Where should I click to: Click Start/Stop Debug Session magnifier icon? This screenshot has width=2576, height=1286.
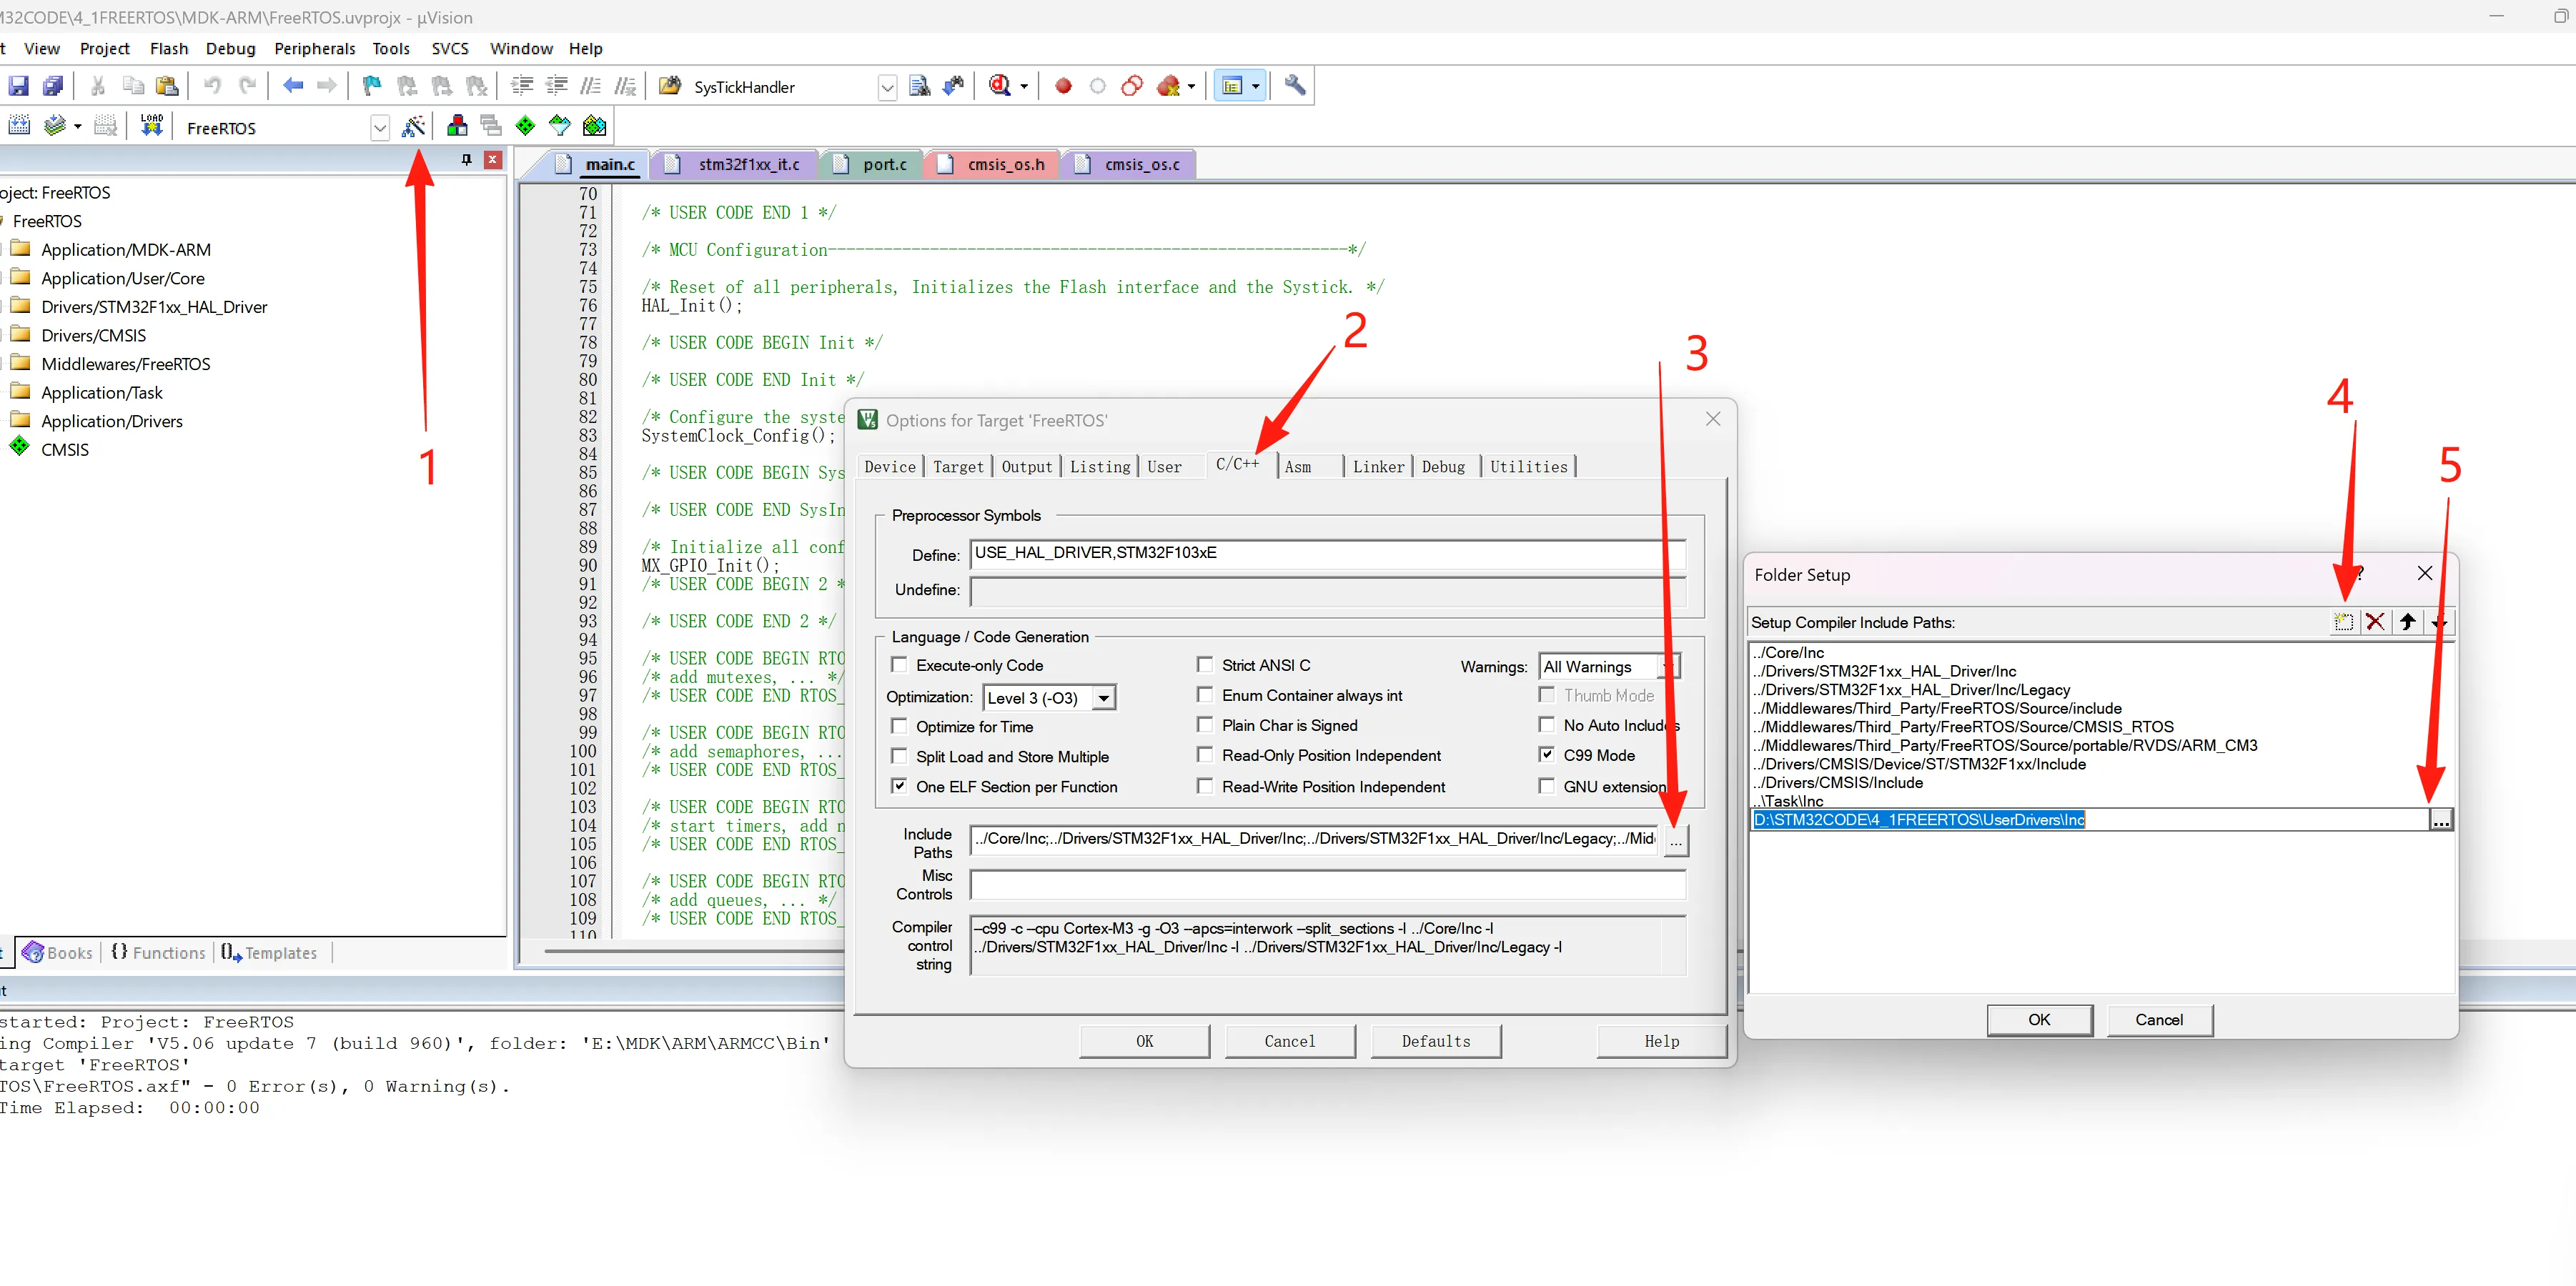pos(1000,86)
